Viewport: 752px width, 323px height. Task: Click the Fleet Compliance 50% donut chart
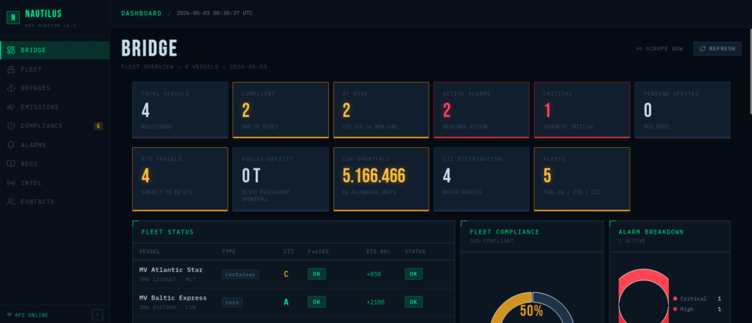532,307
